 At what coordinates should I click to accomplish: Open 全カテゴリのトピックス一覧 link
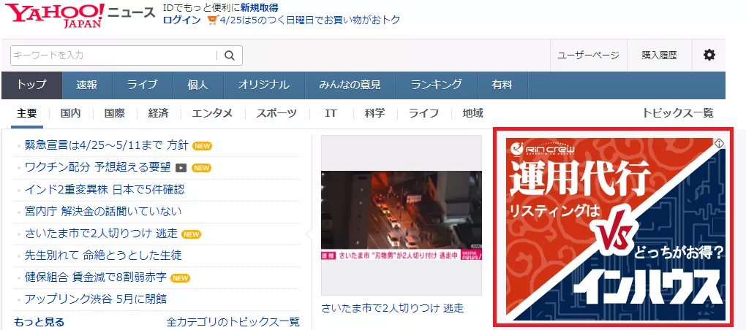(233, 322)
